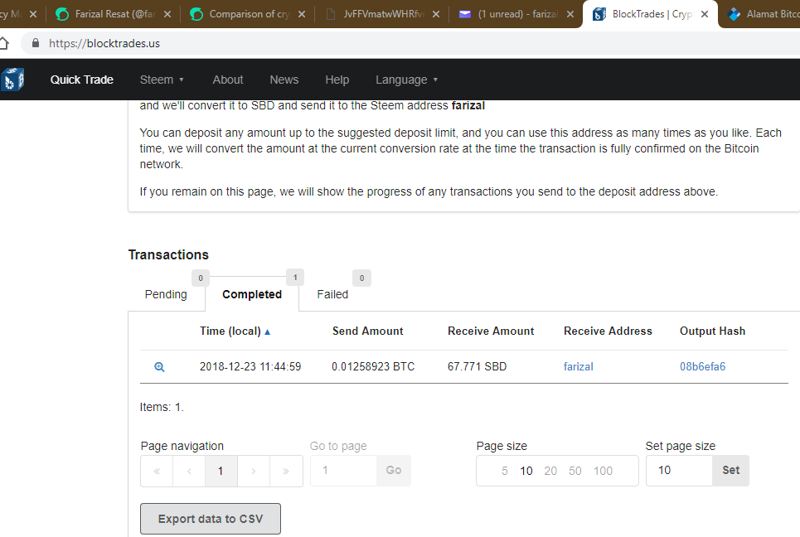800x537 pixels.
Task: Open the 08b6efa6 output hash link
Action: pyautogui.click(x=702, y=366)
